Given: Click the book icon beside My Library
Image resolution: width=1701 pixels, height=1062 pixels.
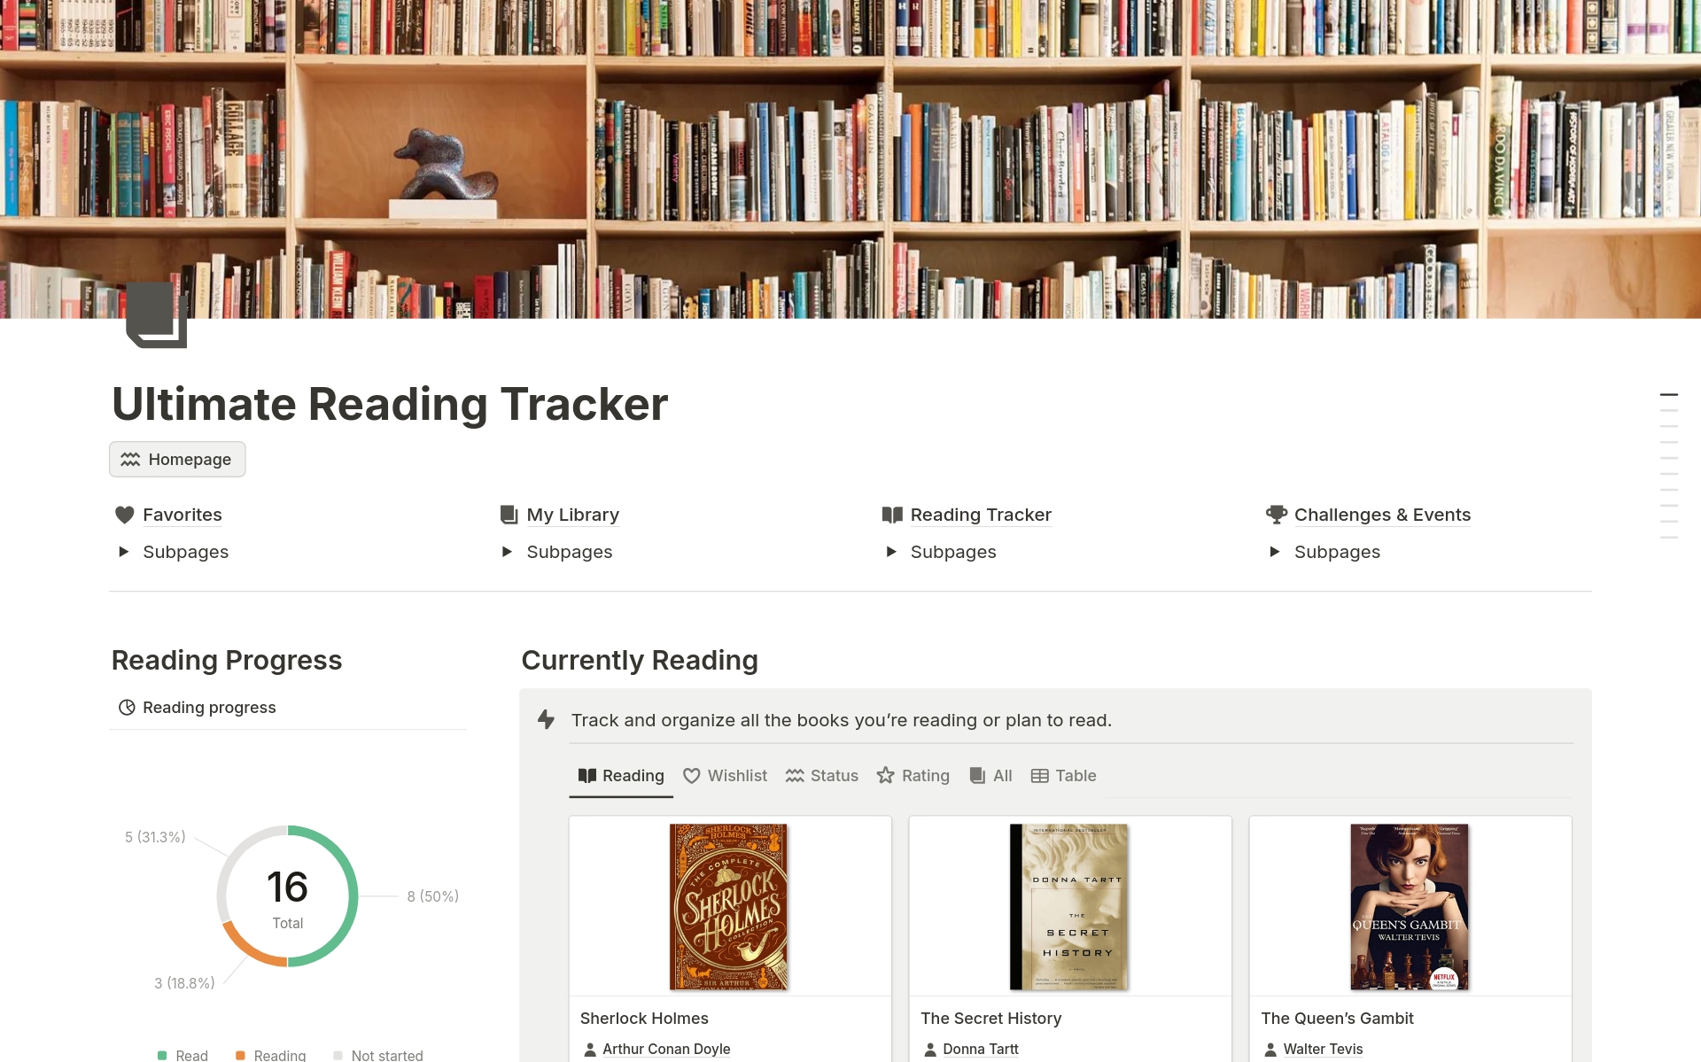Looking at the screenshot, I should click(x=508, y=514).
